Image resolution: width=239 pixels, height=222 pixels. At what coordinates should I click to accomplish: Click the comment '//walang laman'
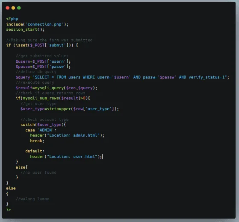coord(32,199)
